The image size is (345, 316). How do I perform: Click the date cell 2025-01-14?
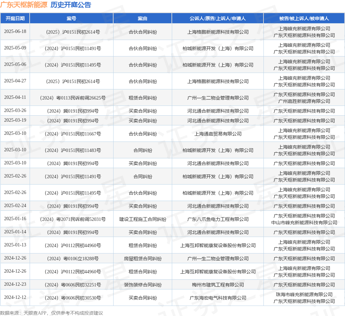pyautogui.click(x=15, y=232)
